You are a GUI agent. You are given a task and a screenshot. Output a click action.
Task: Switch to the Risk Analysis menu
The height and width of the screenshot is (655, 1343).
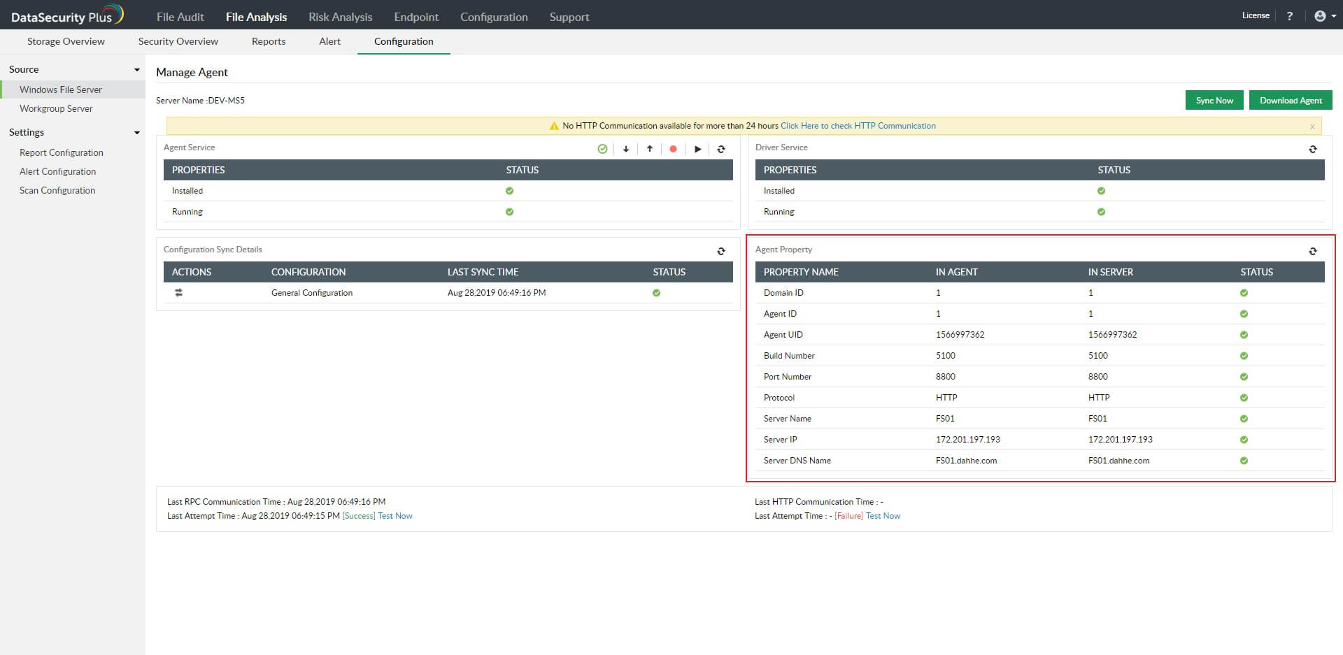click(341, 17)
